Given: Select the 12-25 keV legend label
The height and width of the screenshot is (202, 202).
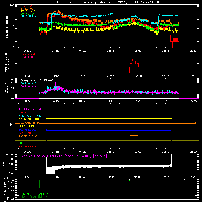Looking at the screenshot, I should (x=28, y=11).
